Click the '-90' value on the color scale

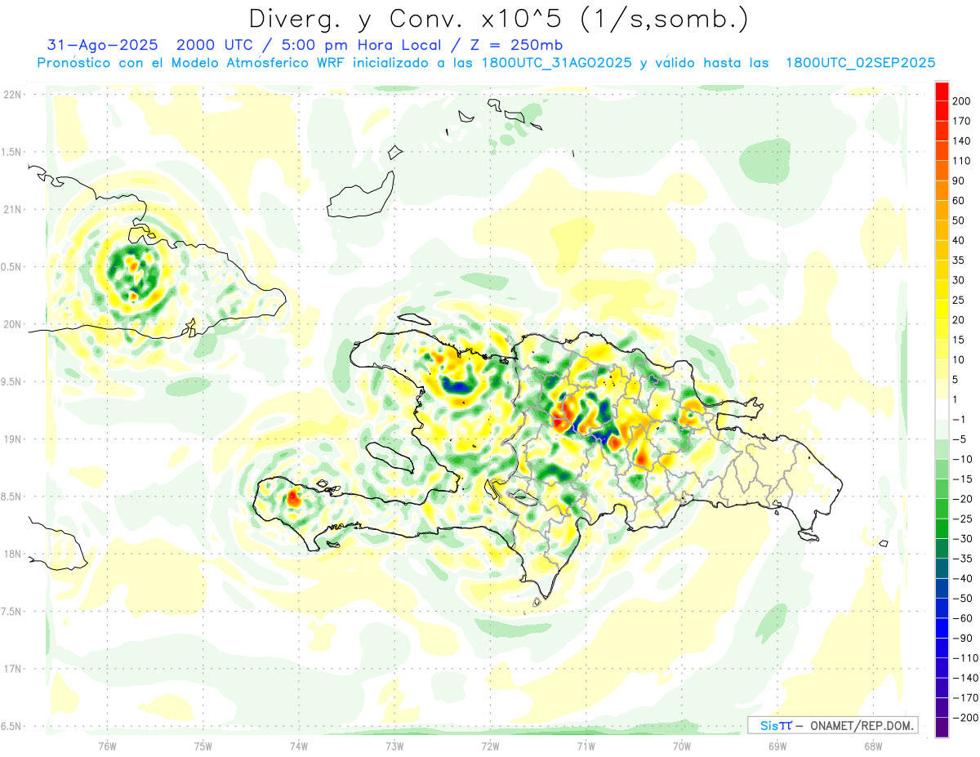point(962,639)
